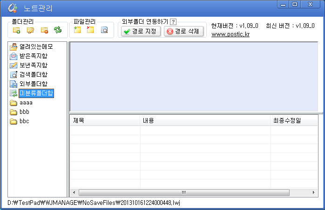Click the 현재버전 : v1.09_0 text
The height and width of the screenshot is (210, 325).
[x=235, y=26]
